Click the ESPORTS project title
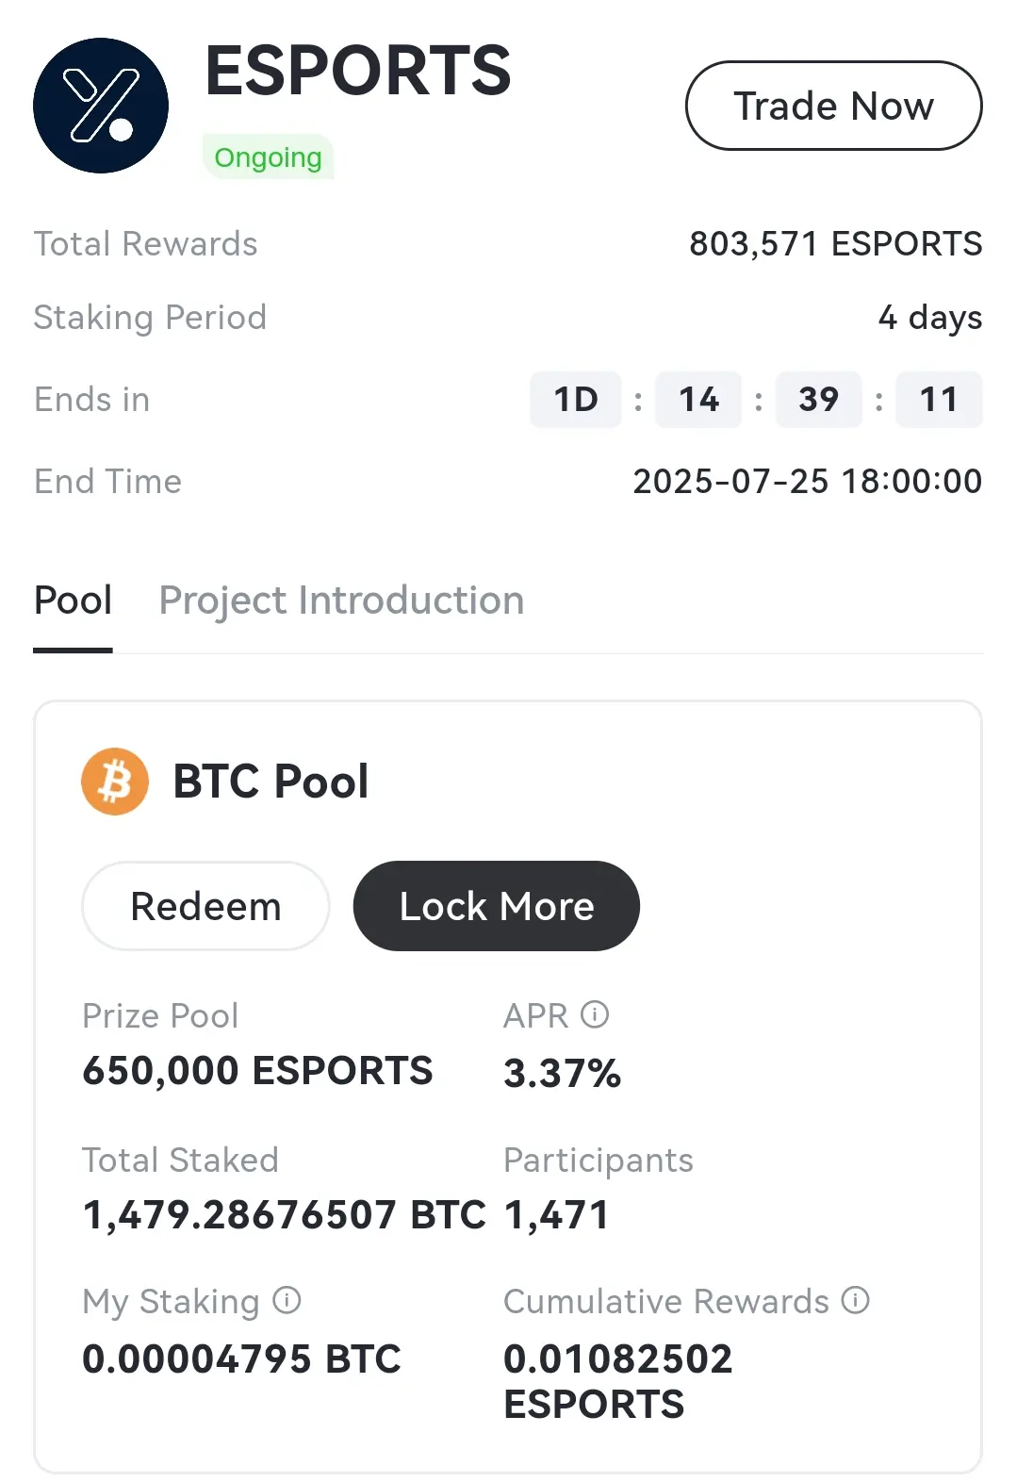 pyautogui.click(x=358, y=71)
